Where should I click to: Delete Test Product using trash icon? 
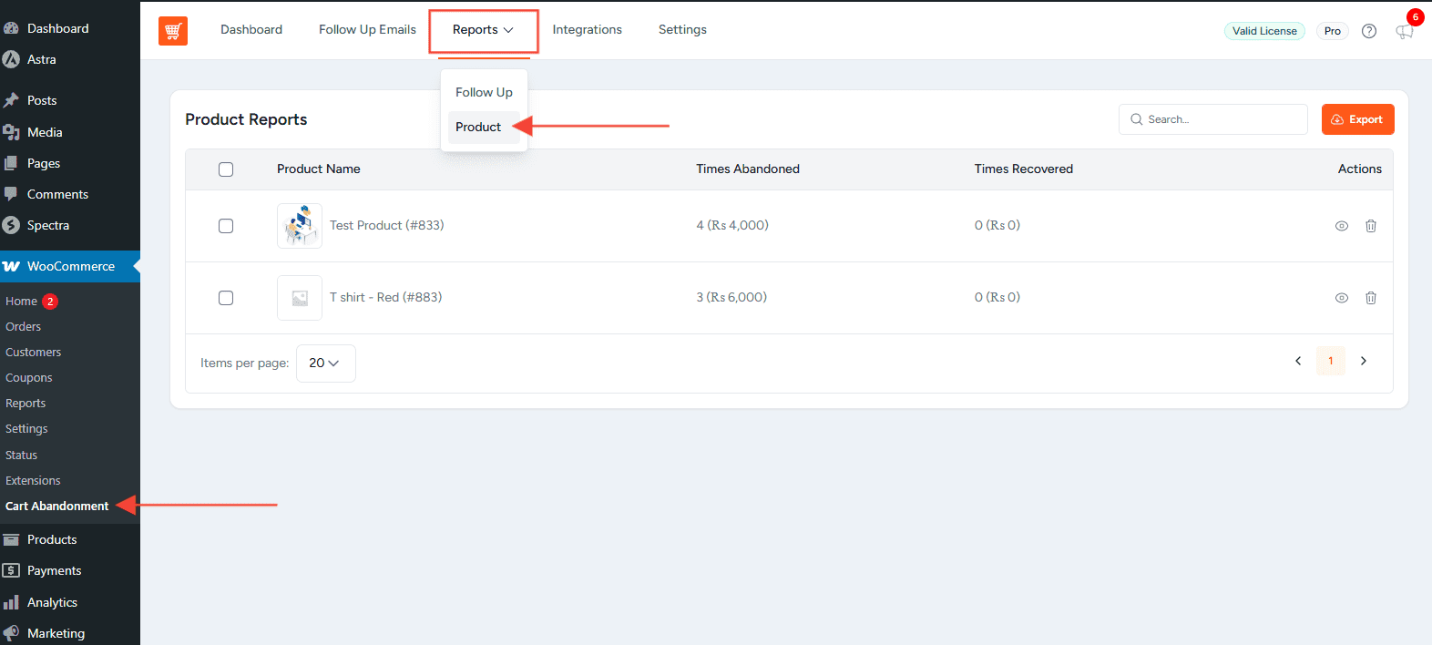pyautogui.click(x=1370, y=226)
